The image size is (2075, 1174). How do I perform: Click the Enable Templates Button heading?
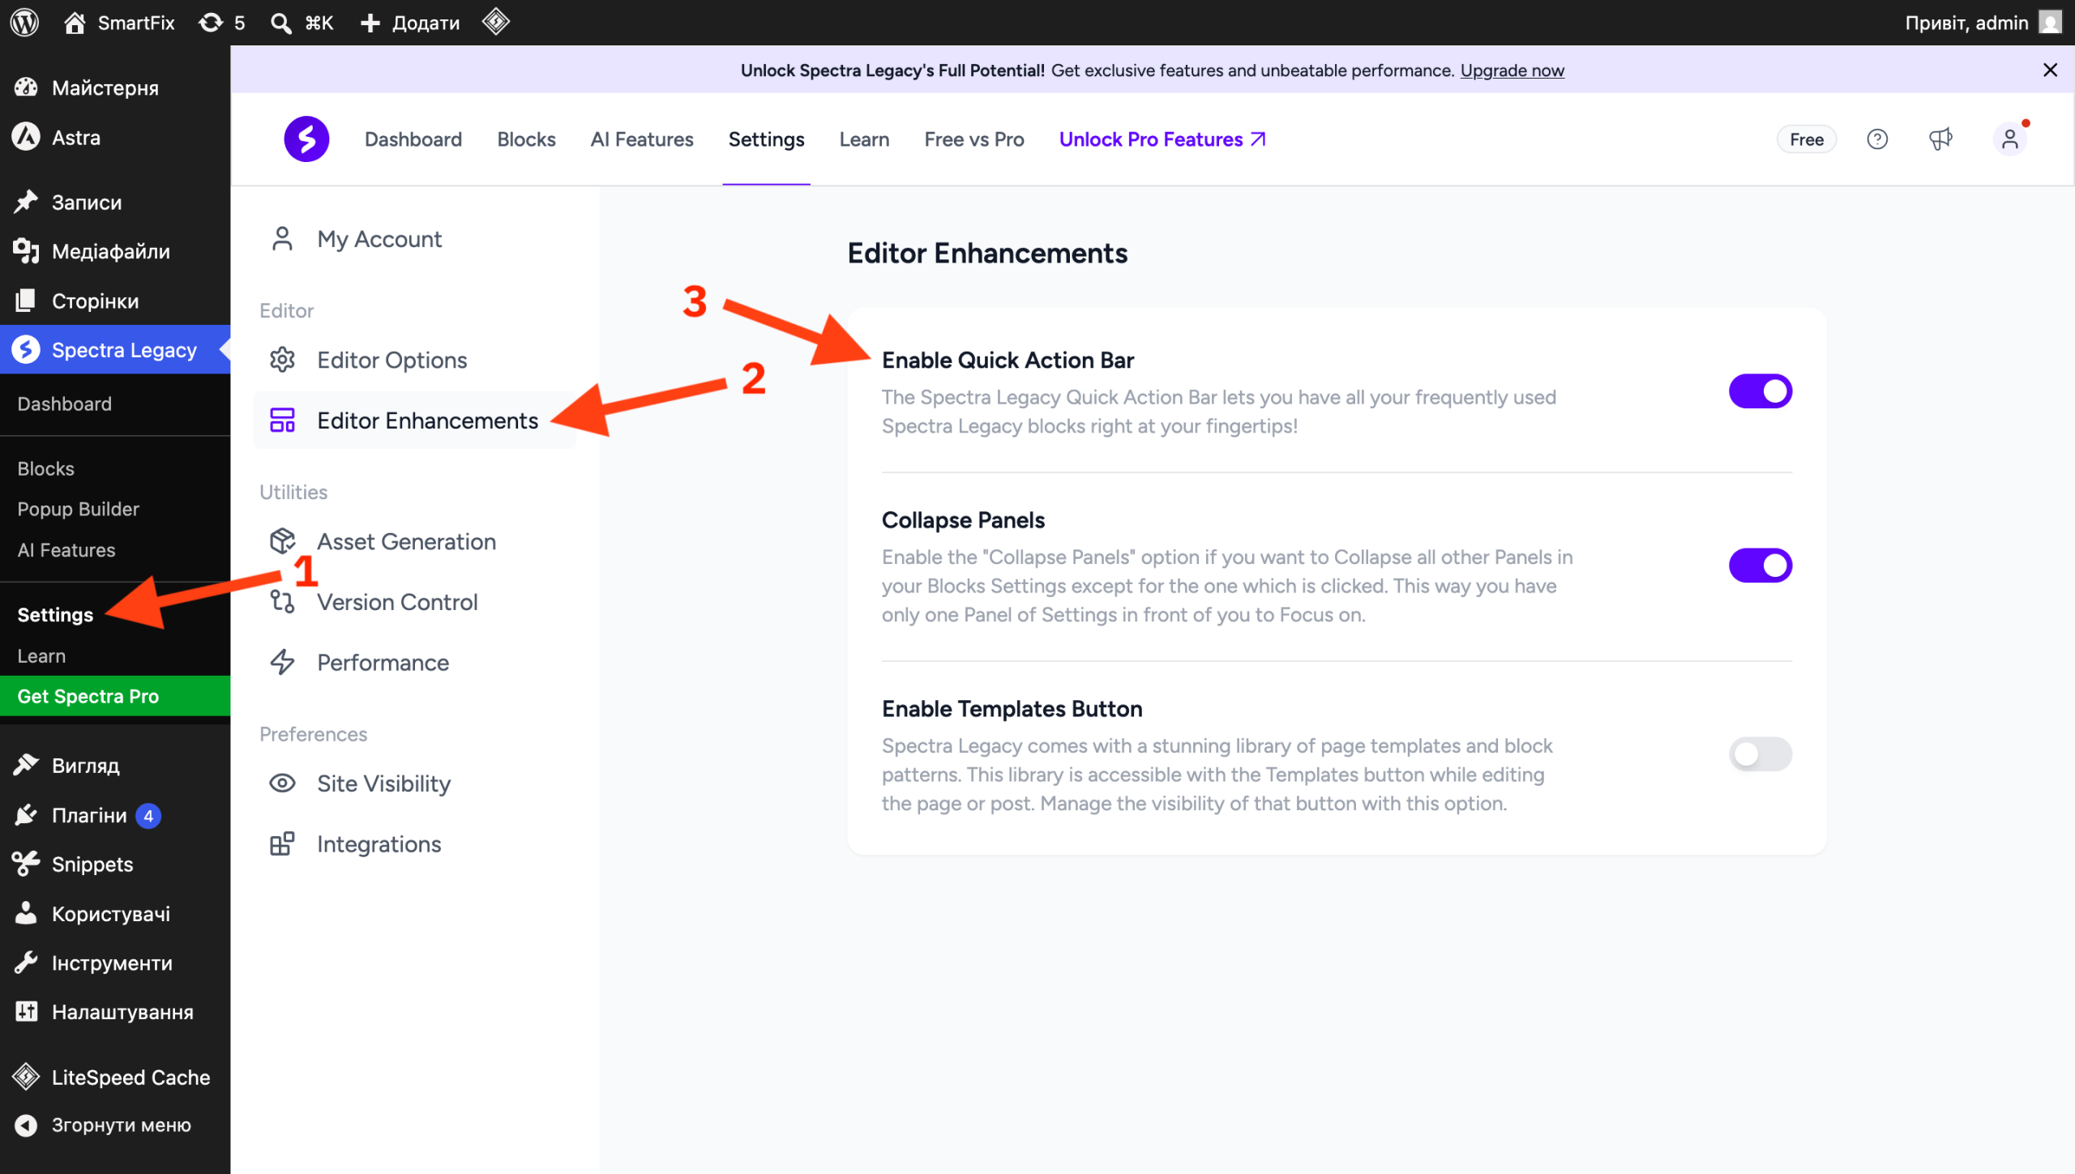click(x=1012, y=709)
